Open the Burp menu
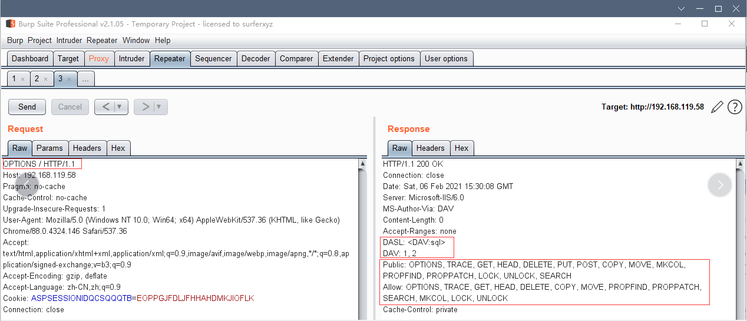The width and height of the screenshot is (747, 321). (15, 41)
